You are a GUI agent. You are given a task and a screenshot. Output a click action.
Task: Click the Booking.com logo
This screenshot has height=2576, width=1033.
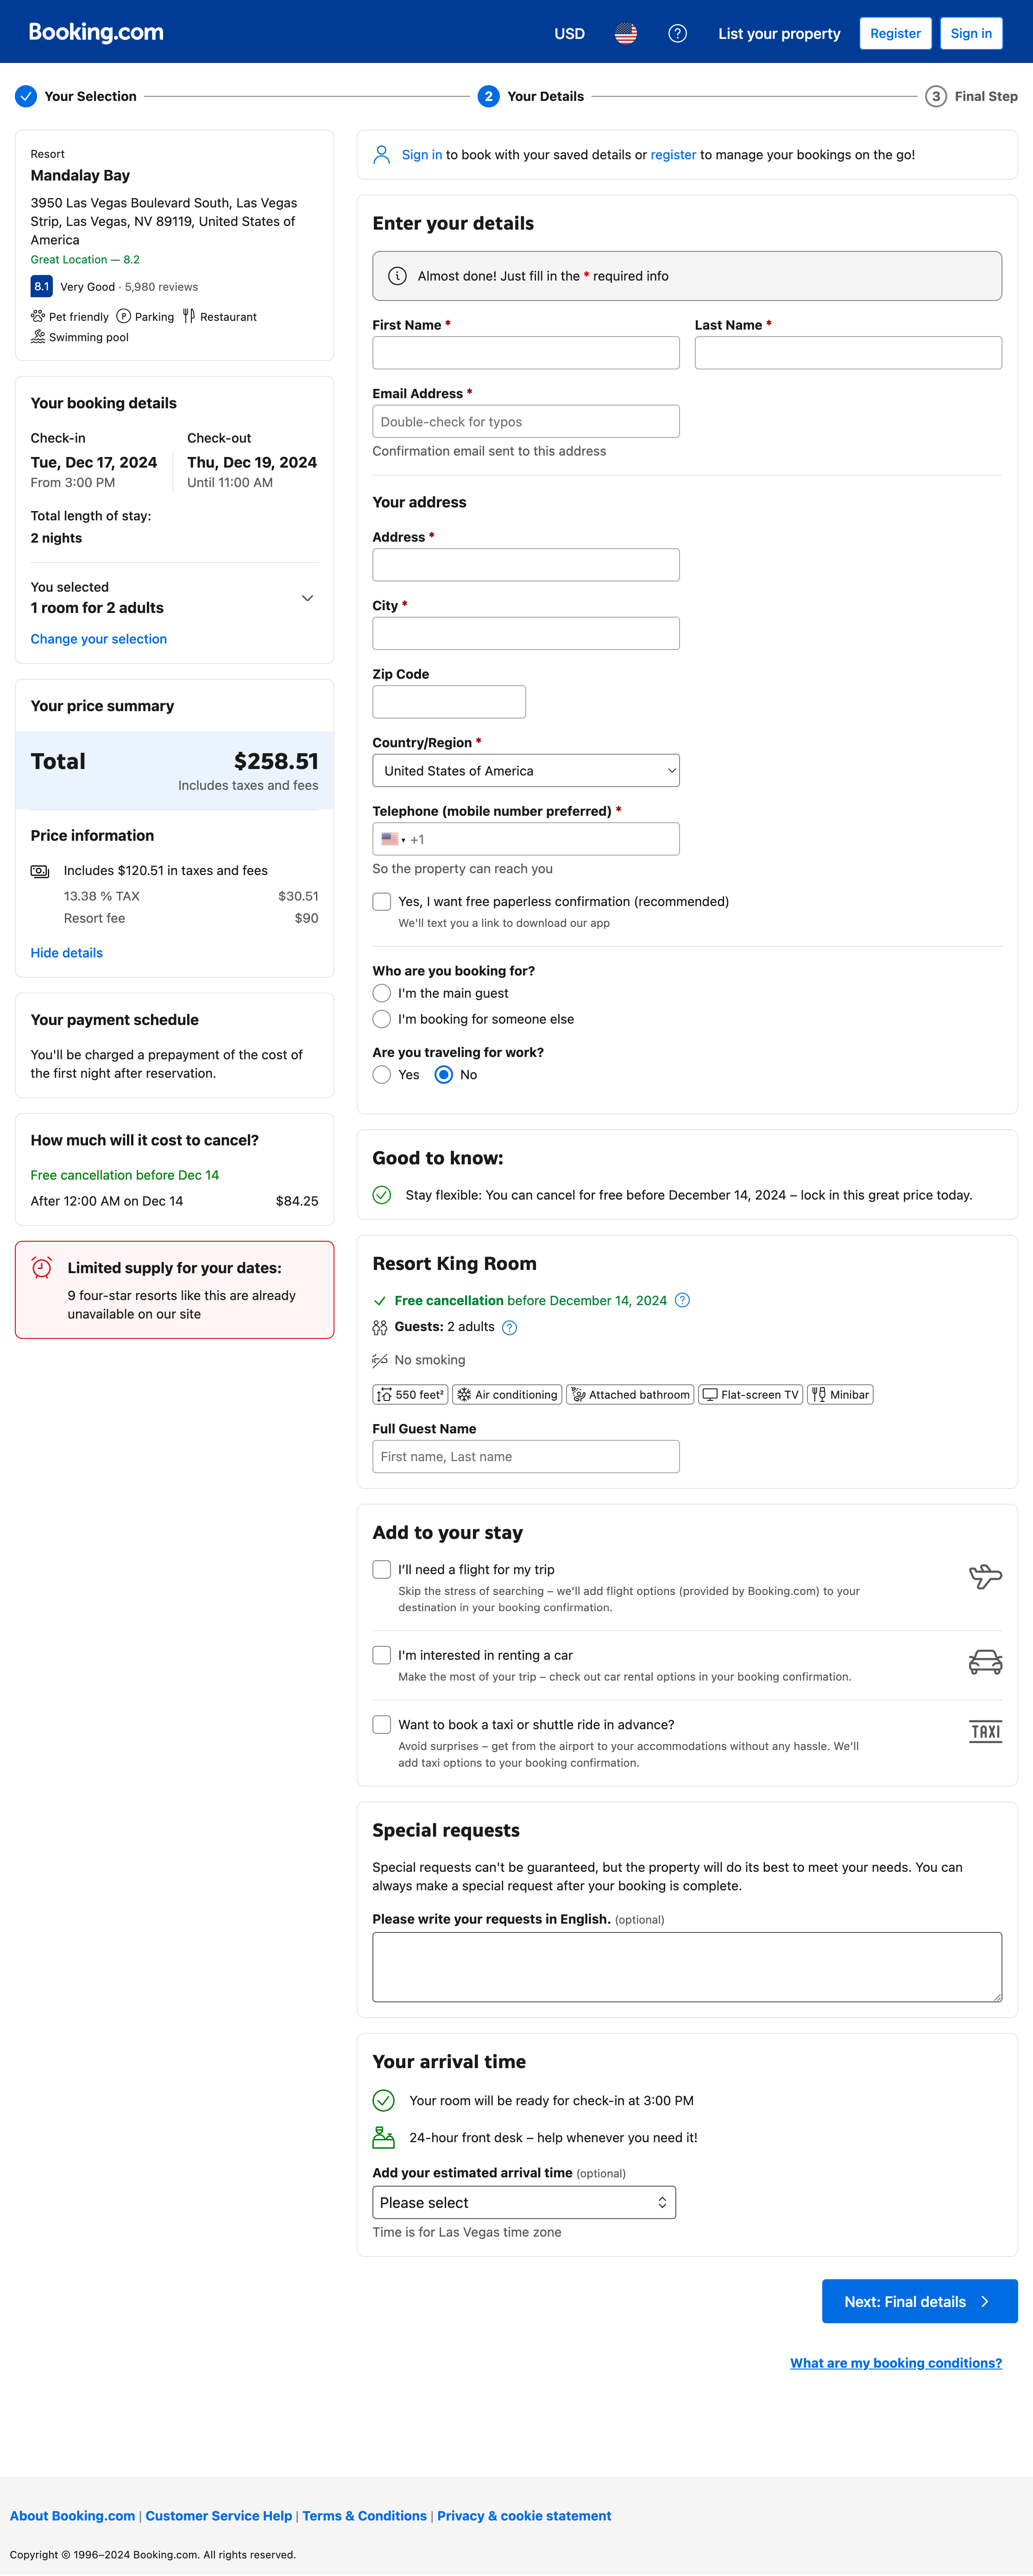(x=93, y=31)
